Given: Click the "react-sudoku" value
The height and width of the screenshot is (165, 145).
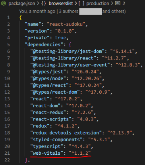Looking at the screenshot, I should point(66,24).
